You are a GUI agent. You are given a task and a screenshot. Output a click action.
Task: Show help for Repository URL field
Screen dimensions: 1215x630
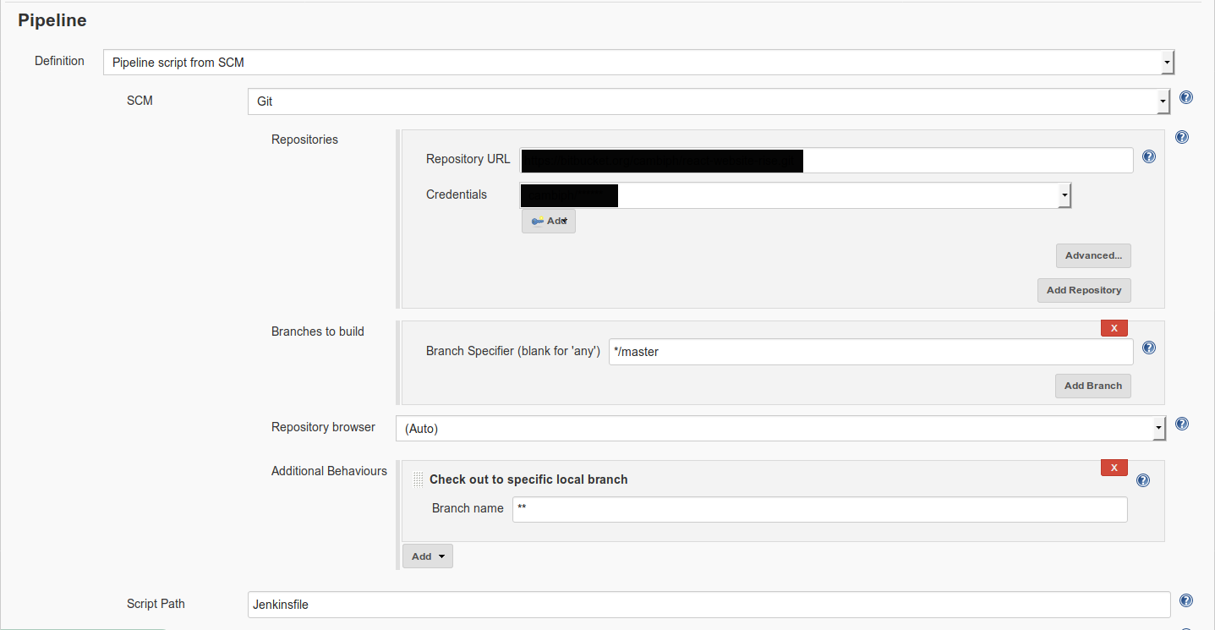(1149, 156)
